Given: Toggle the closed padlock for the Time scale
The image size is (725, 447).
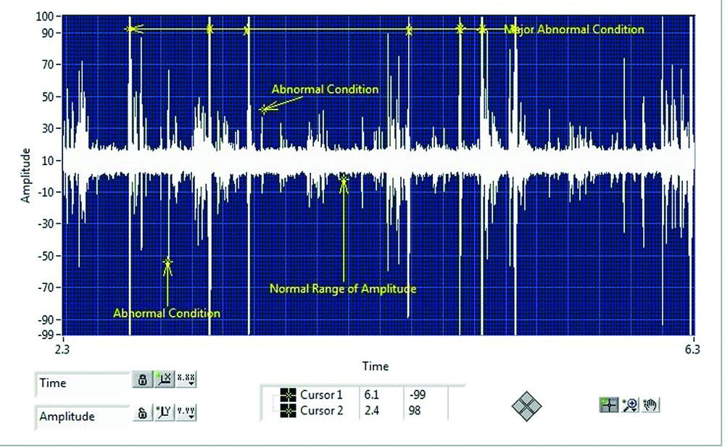Looking at the screenshot, I should pyautogui.click(x=143, y=380).
